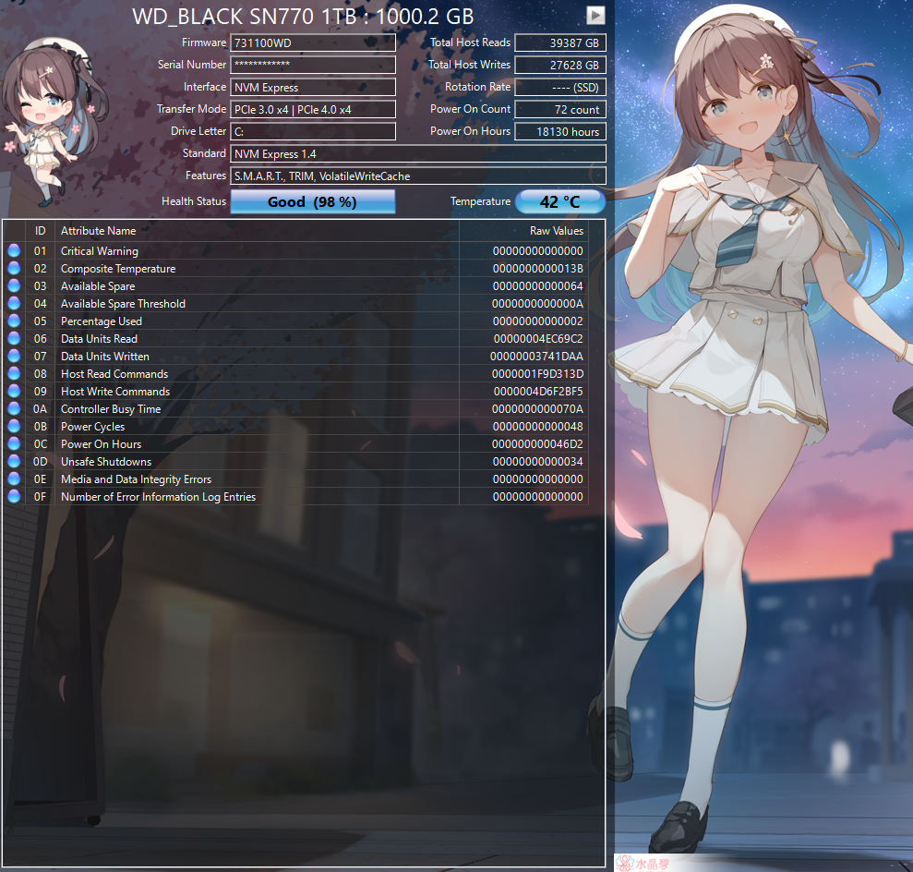Click raw value 00000004EC69C2

[538, 338]
